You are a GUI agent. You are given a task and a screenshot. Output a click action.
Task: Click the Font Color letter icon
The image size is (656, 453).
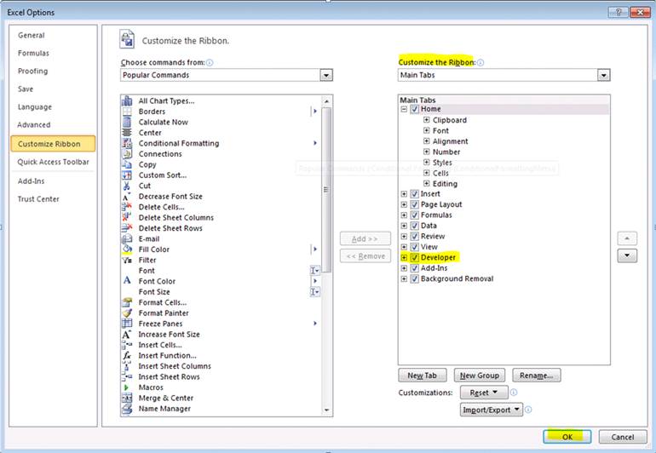pyautogui.click(x=127, y=281)
